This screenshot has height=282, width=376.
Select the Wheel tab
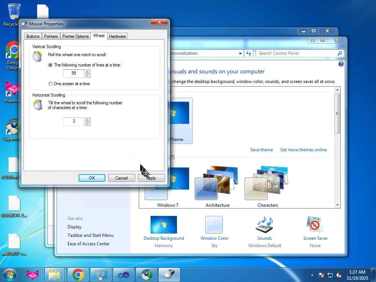(x=99, y=36)
